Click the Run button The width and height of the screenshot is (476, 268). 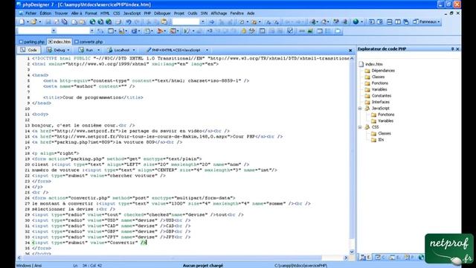[86, 50]
